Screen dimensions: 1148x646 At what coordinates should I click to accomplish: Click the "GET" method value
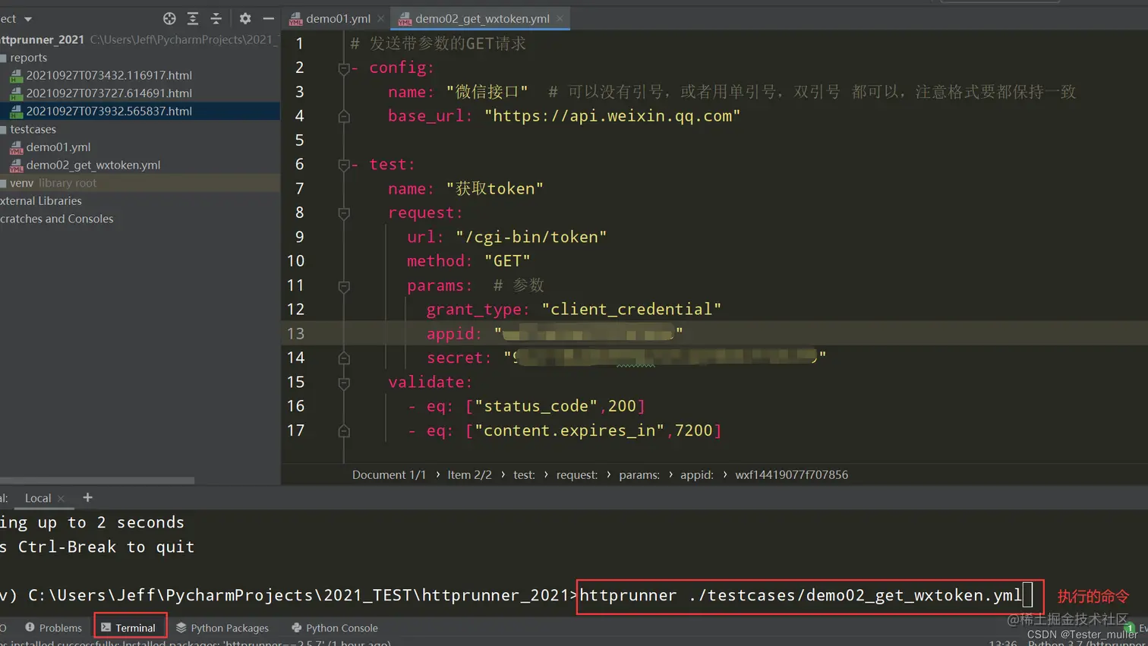point(507,261)
